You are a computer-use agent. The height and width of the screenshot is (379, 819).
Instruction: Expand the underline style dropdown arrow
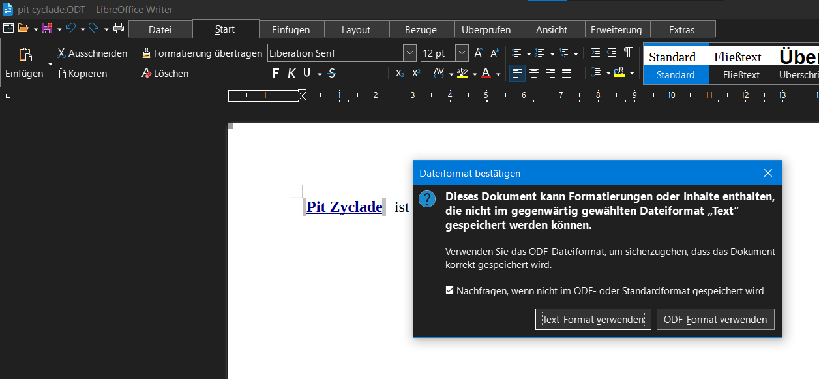(320, 74)
